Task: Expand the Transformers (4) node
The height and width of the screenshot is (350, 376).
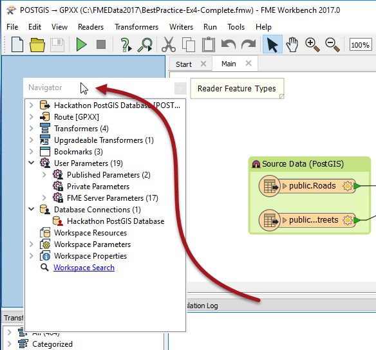Action: [31, 128]
